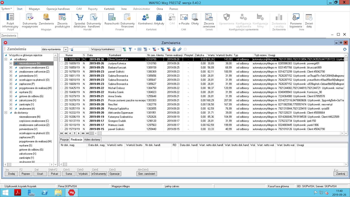The image size is (350, 197).
Task: Click the refresh icon in Zamówienia window
Action: point(345,49)
